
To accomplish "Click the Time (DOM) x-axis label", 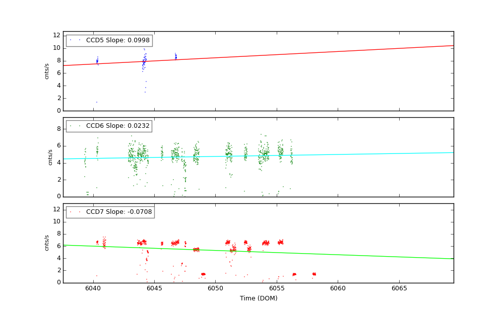I will tap(258, 298).
